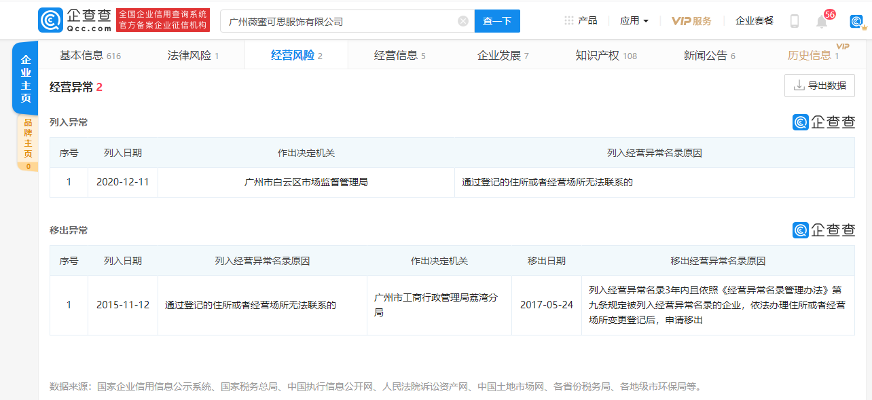Click the 移出日期 column header
The height and width of the screenshot is (400, 872).
(x=547, y=261)
